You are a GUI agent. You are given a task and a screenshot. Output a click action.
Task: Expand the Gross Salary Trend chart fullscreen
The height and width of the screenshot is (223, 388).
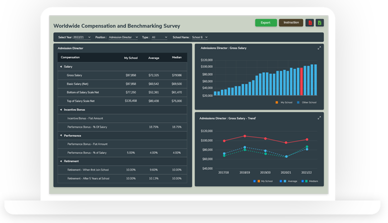(319, 118)
